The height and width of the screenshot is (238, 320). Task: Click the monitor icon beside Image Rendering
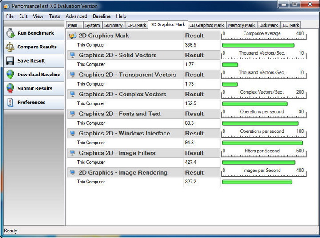(x=72, y=173)
